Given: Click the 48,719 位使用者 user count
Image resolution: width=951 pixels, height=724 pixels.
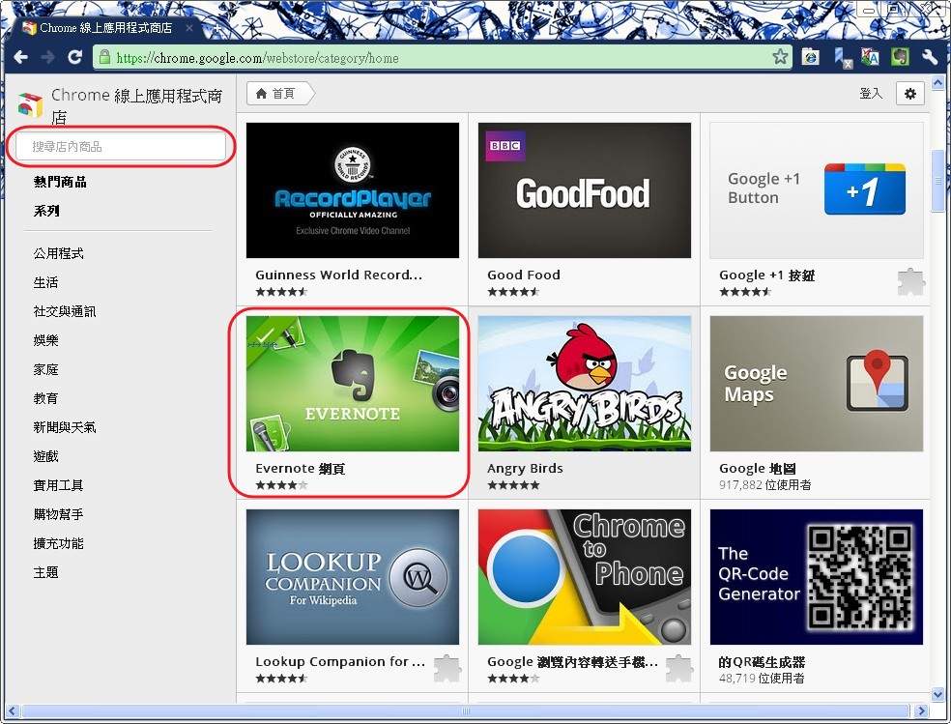Looking at the screenshot, I should tap(762, 679).
